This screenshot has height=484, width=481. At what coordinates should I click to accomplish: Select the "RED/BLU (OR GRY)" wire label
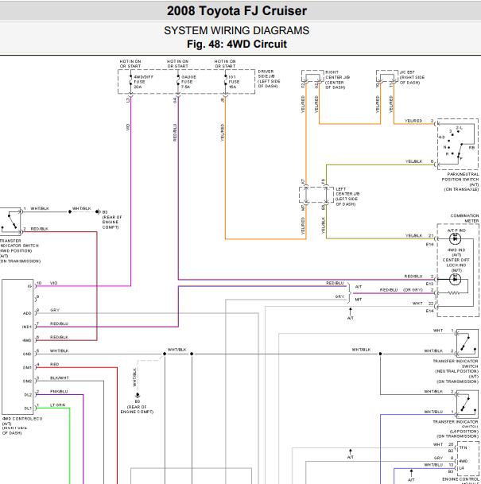pos(401,290)
